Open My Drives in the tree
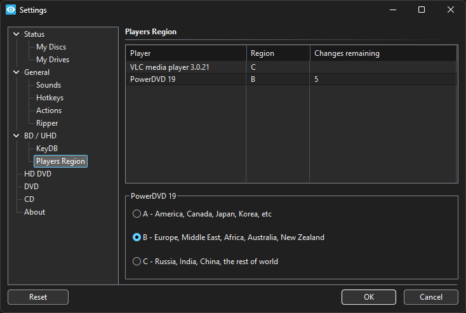This screenshot has width=466, height=313. pyautogui.click(x=53, y=60)
